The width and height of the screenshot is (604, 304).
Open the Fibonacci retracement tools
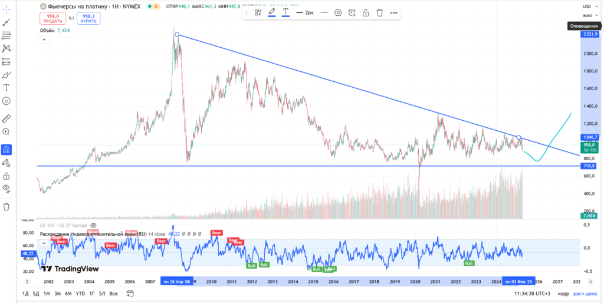[6, 35]
